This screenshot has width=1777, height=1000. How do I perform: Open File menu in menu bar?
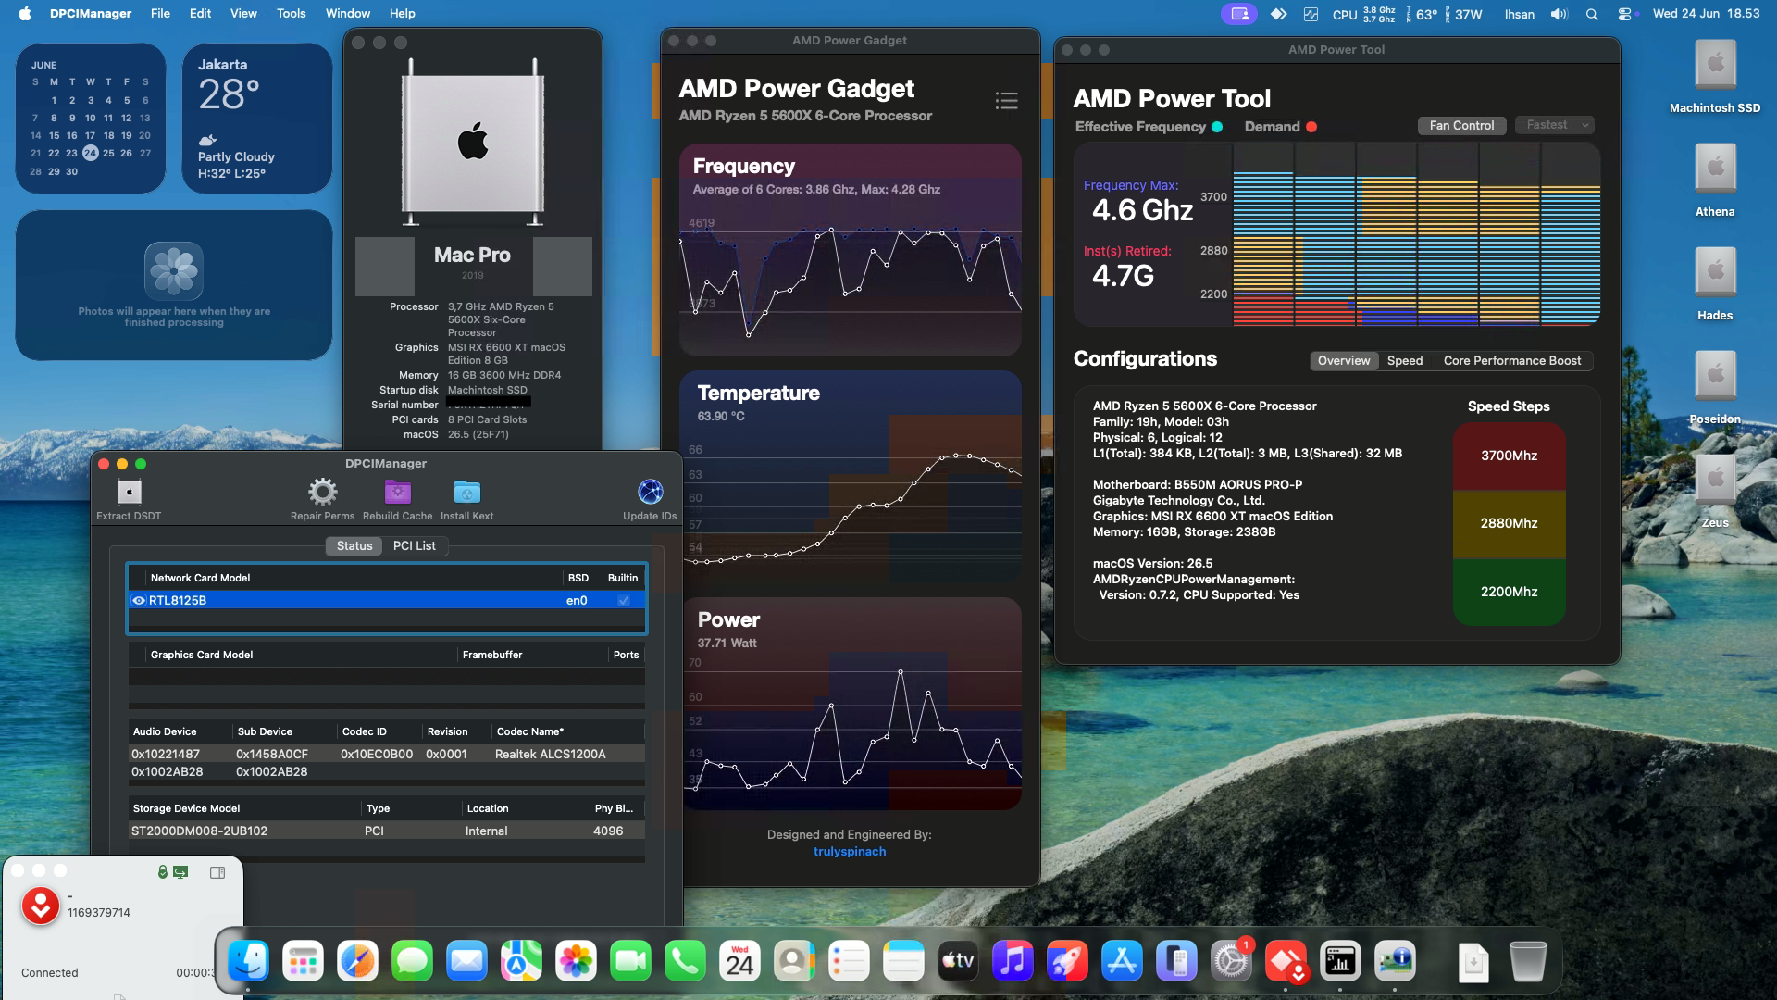coord(160,14)
